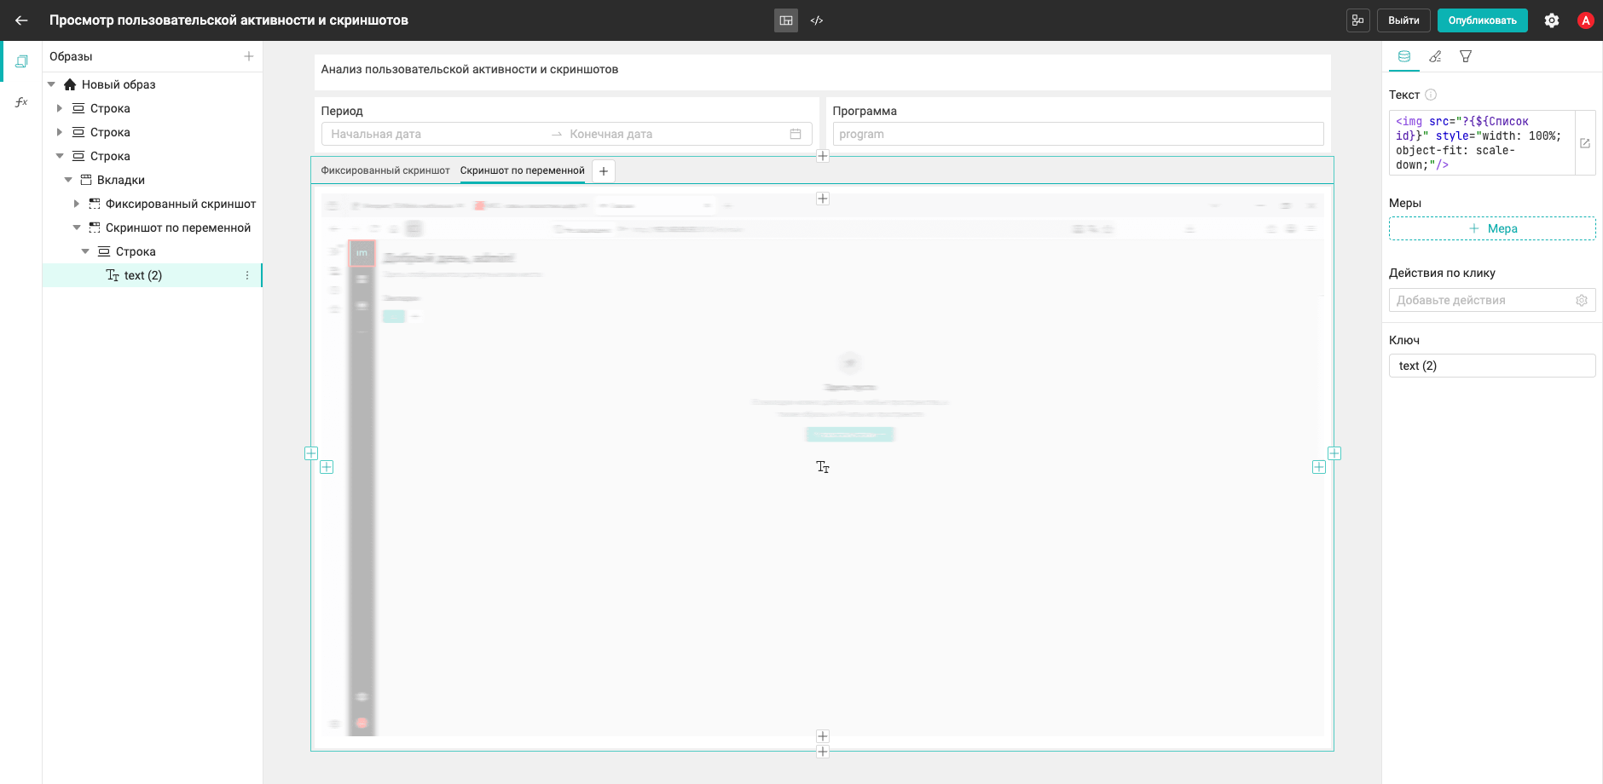Click Конечная дата input
The height and width of the screenshot is (784, 1603).
[x=674, y=134]
